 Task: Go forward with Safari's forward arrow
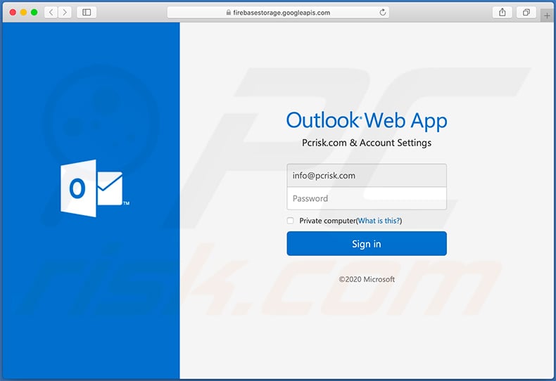65,13
